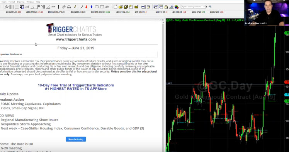
Task: Open the www.triggercharts.com link
Action: [x=76, y=39]
